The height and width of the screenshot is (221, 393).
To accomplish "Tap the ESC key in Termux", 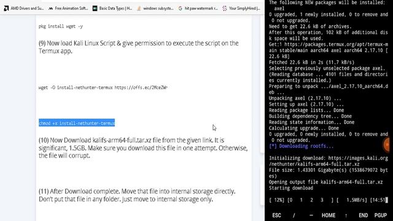I will 276,215.
